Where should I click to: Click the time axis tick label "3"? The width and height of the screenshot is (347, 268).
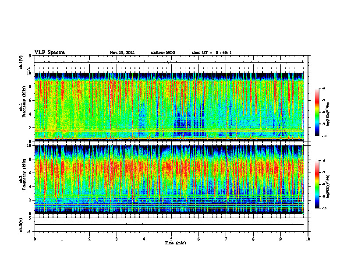click(x=117, y=239)
